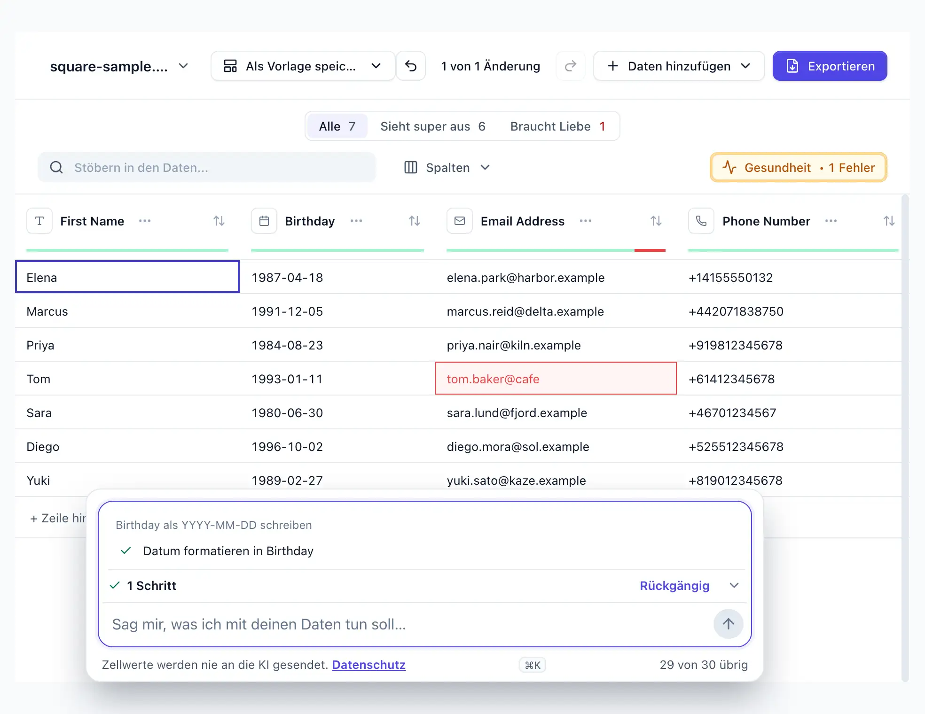Sort by the Email Address column
The width and height of the screenshot is (925, 714).
(656, 221)
